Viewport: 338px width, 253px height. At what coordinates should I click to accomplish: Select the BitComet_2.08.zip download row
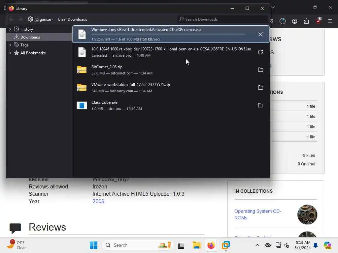pyautogui.click(x=171, y=70)
